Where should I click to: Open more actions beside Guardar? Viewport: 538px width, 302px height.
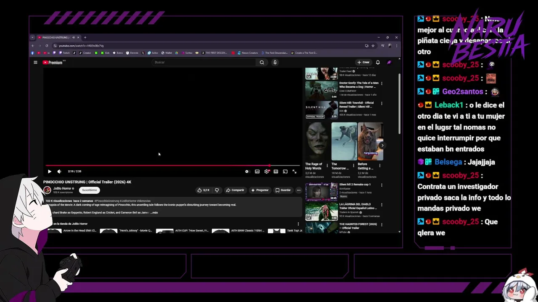(298, 190)
